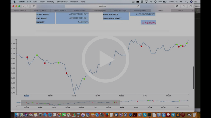Click the Safari share icon
This screenshot has width=211, height=118.
(x=184, y=6)
